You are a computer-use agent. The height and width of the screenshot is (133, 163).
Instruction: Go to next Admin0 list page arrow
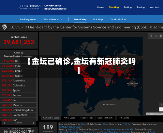click(34, 123)
